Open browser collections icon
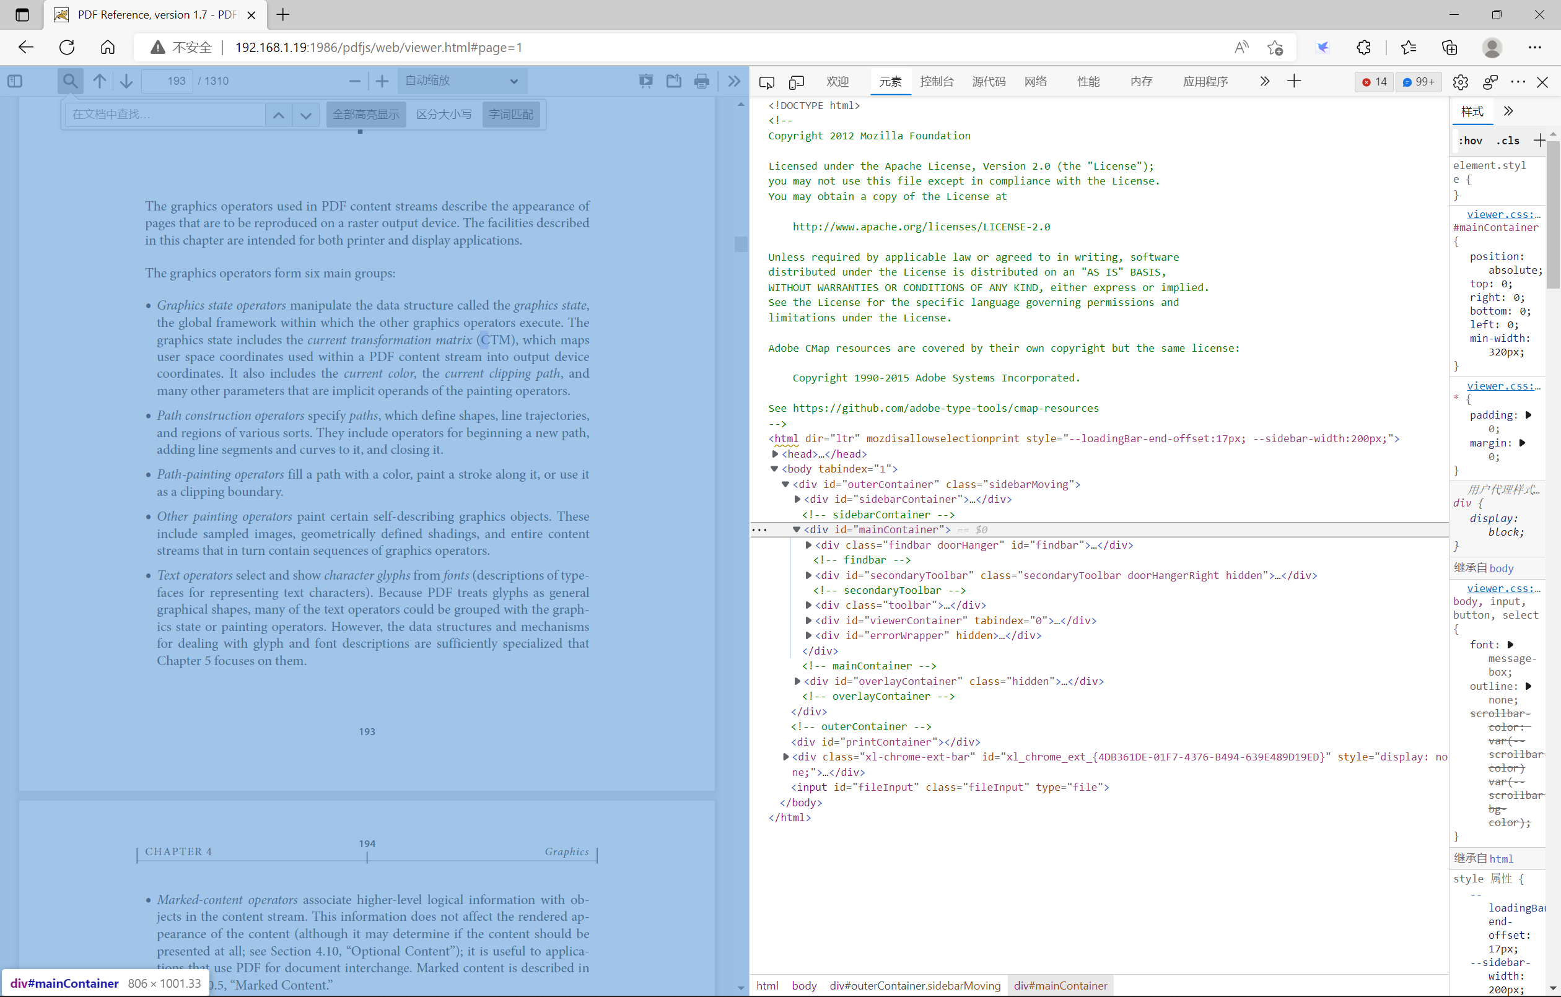The image size is (1561, 997). pos(1449,47)
